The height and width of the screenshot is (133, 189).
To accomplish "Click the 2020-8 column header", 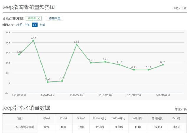I will coord(64,119).
